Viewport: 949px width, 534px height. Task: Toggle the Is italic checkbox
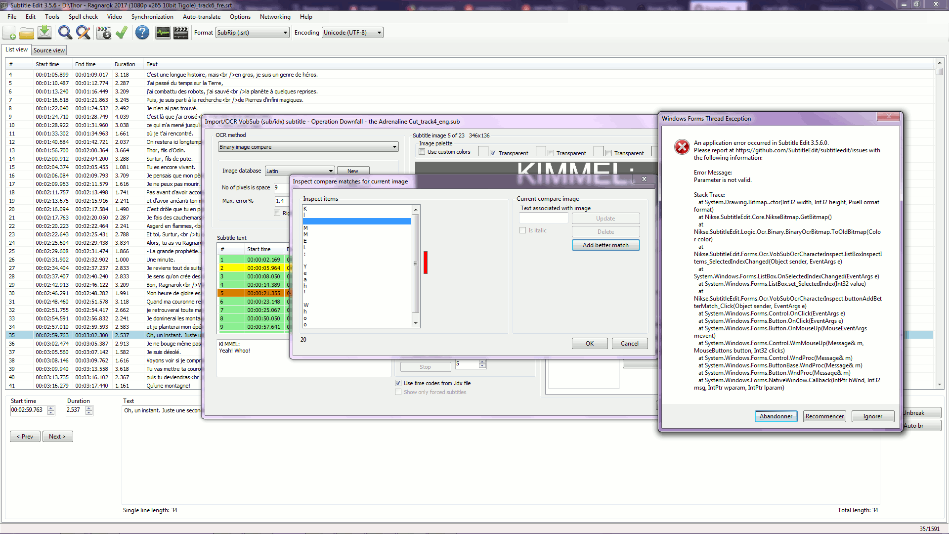(x=522, y=230)
